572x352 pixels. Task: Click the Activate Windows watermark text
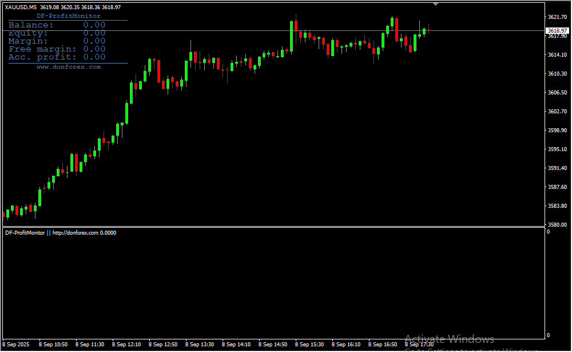tap(449, 339)
